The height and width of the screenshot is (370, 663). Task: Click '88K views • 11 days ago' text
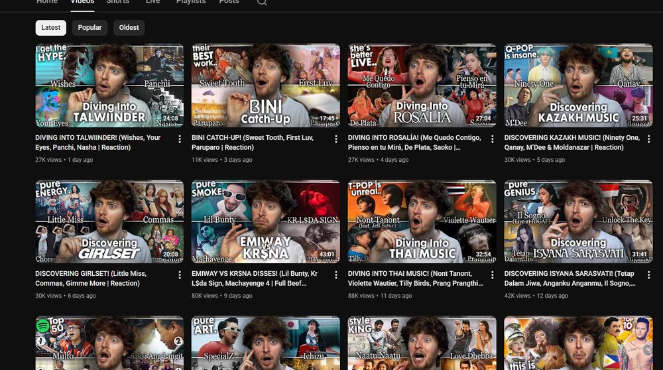[380, 296]
